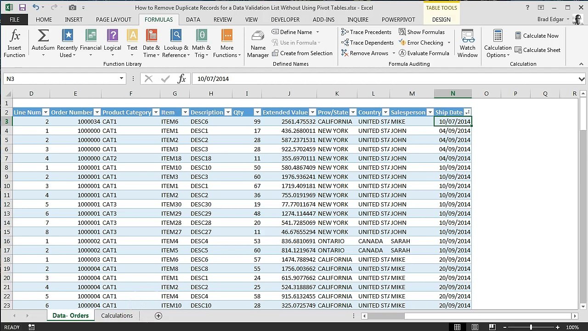Open the Insert Function dialog
Screen dimensions: 588x331
click(x=14, y=44)
